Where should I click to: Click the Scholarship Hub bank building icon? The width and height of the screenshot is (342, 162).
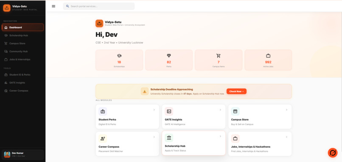[x=169, y=137]
